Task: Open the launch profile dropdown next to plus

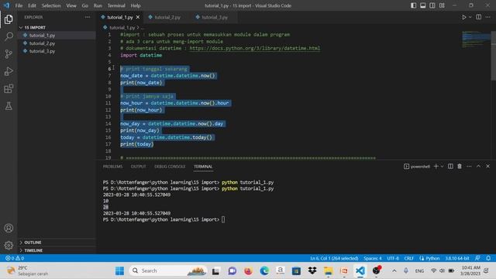Action: 442,167
